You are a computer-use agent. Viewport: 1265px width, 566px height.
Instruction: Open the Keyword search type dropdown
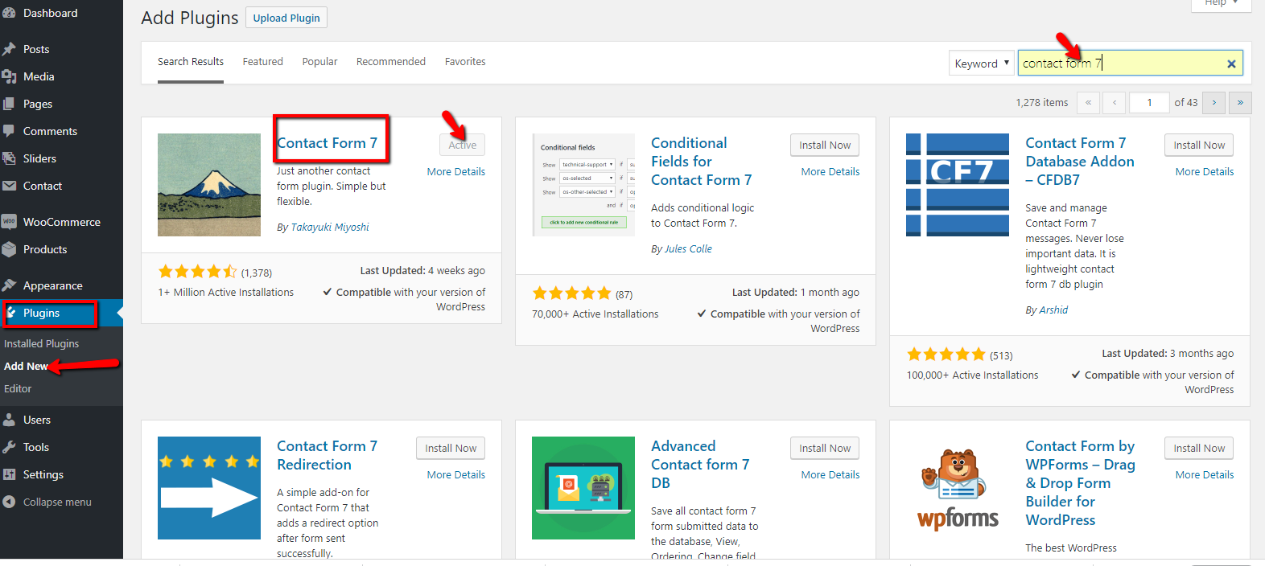(981, 64)
